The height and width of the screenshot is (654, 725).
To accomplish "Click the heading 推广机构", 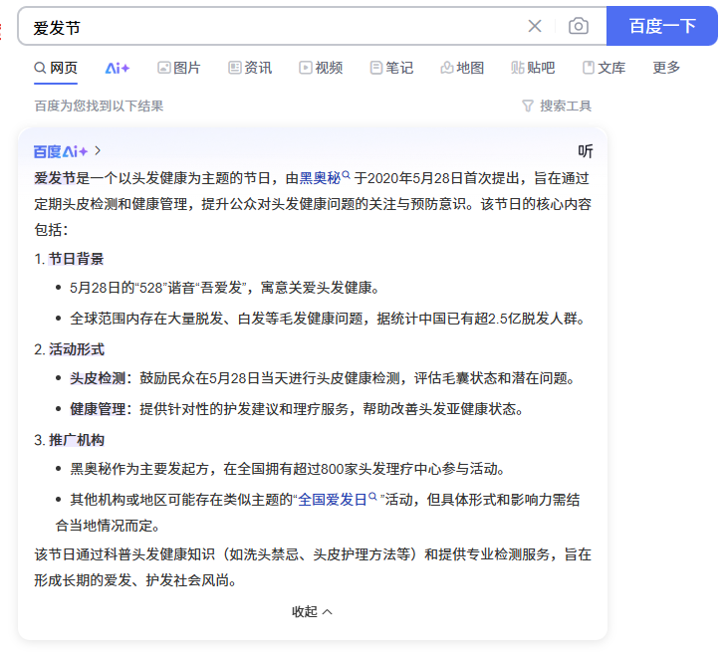I will [77, 440].
